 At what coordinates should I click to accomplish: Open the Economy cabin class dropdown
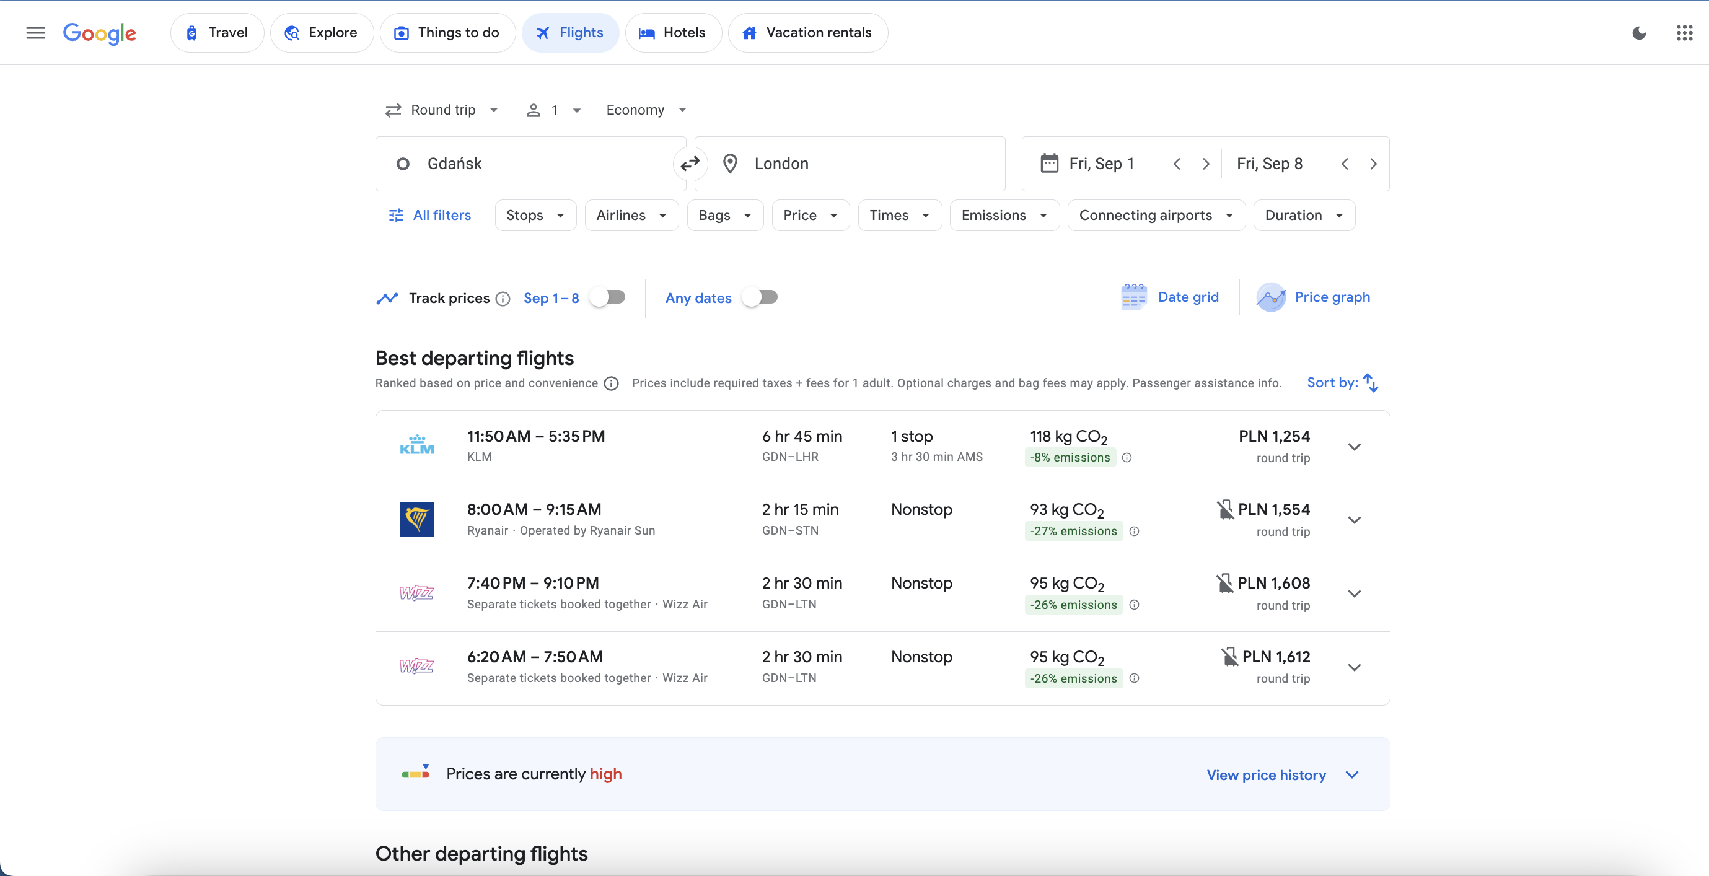(x=645, y=110)
